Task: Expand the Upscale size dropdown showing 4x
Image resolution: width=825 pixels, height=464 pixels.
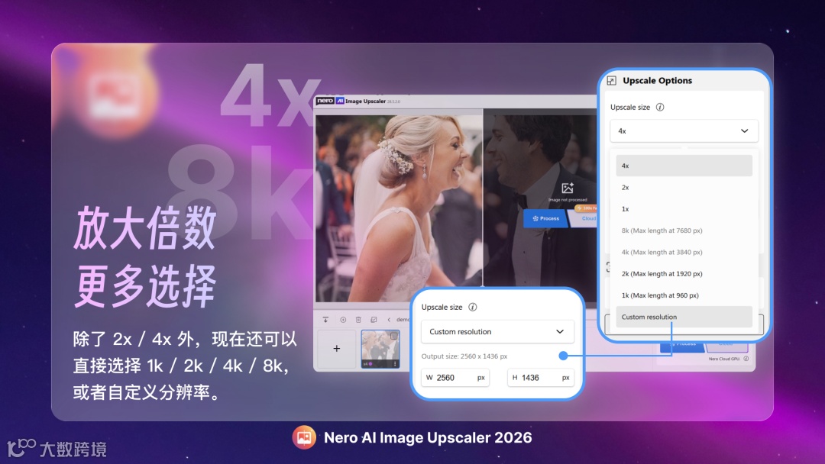Action: click(x=684, y=130)
